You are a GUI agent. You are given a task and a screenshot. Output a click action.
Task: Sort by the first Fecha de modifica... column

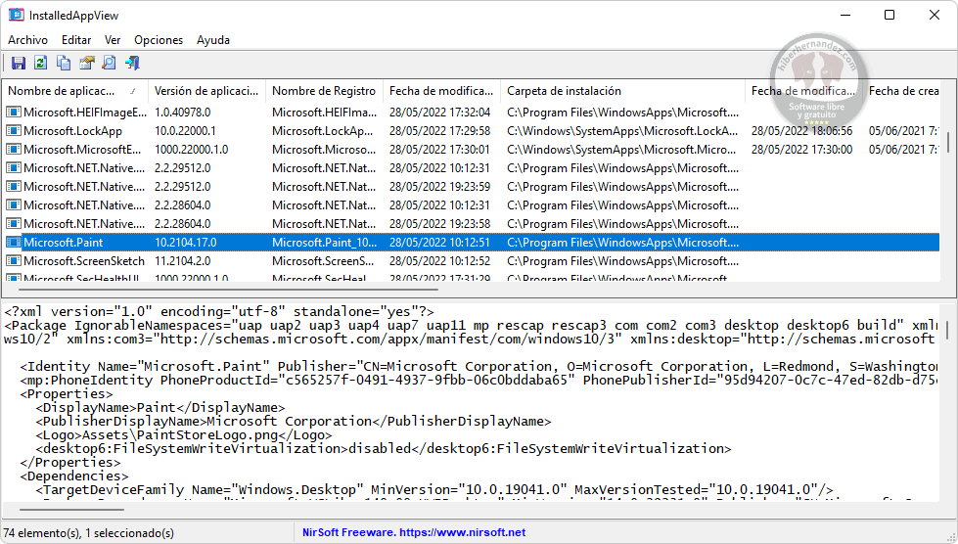pos(441,90)
